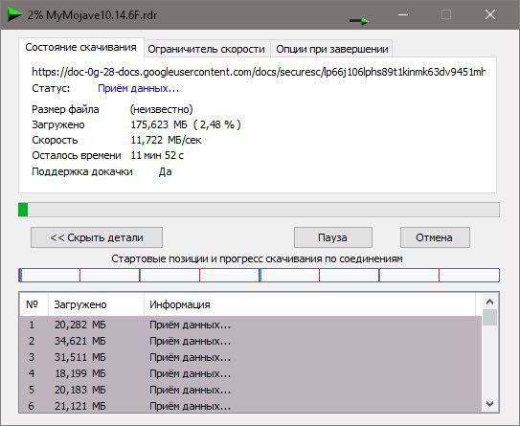Select connection row 2 with 34,621 МБ

pyautogui.click(x=250, y=341)
